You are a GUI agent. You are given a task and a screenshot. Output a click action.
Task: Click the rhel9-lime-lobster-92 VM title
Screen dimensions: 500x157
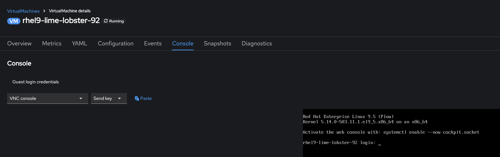point(61,21)
